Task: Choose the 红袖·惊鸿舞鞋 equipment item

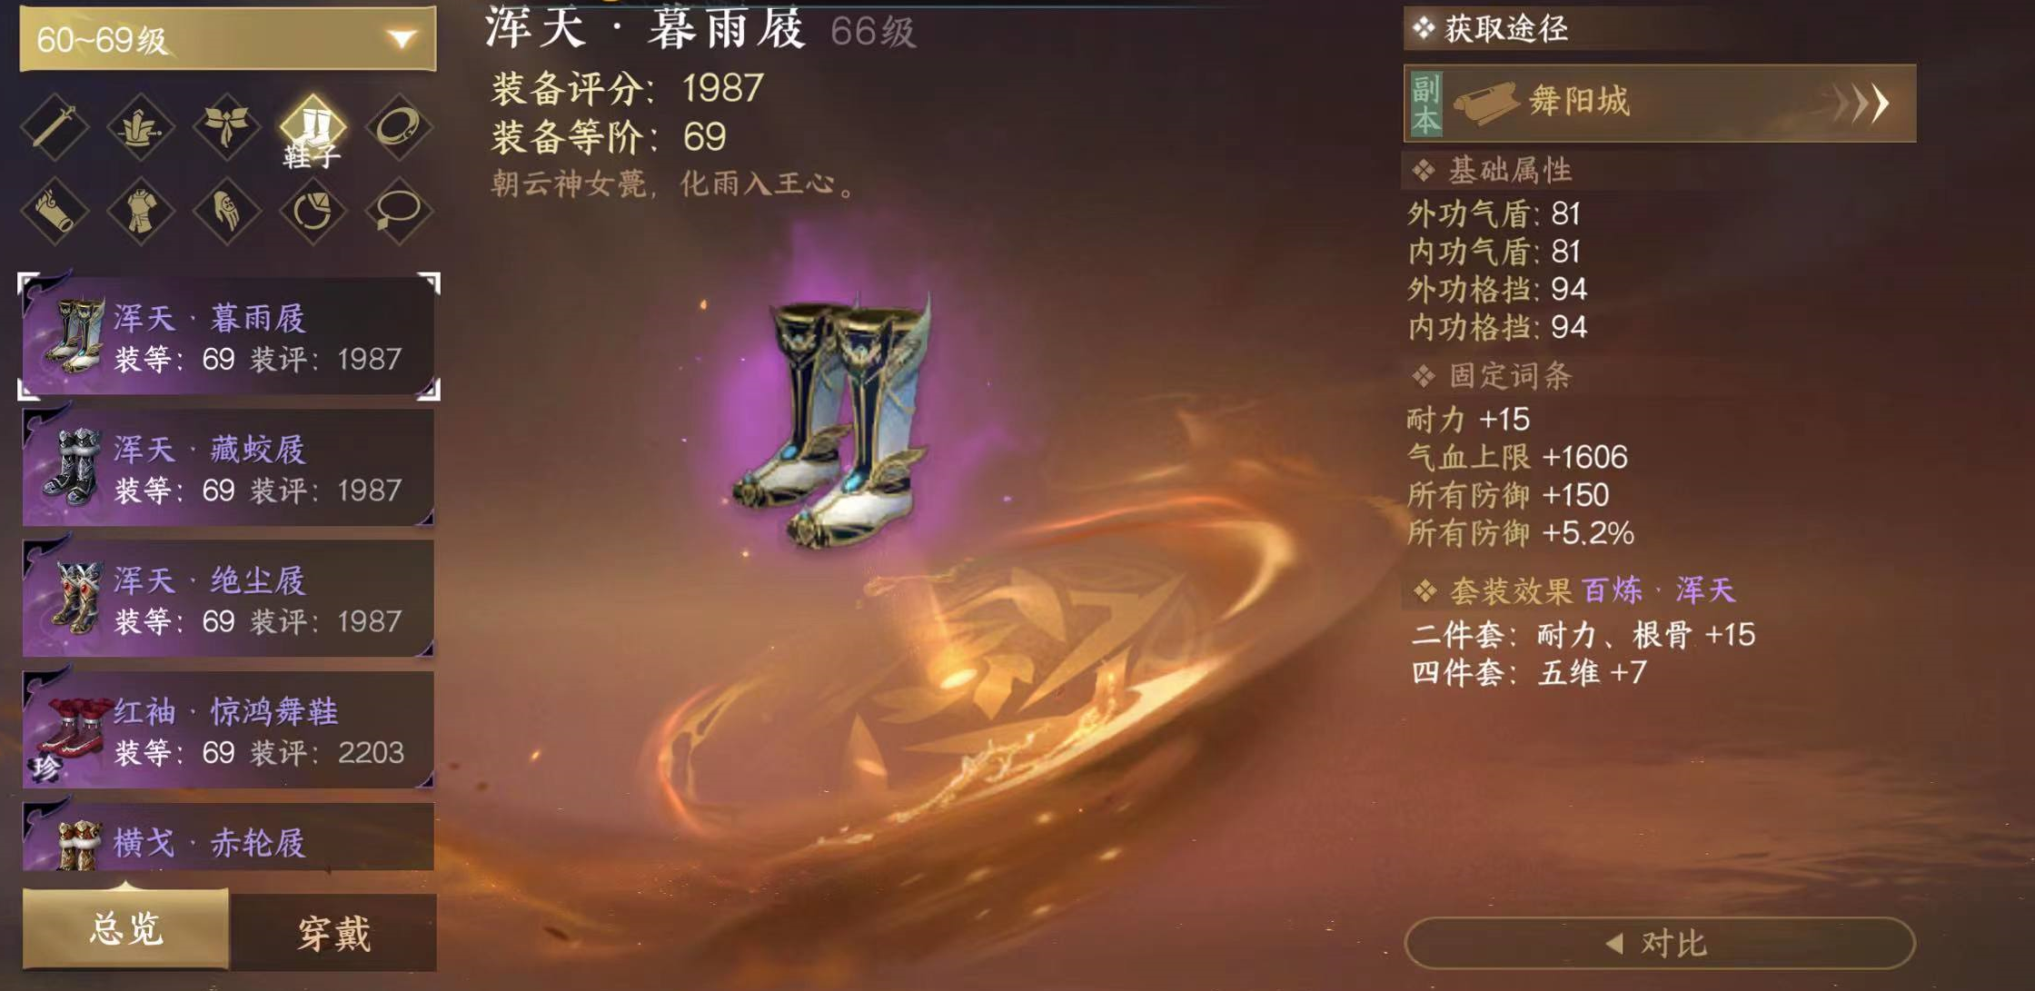Action: pos(228,729)
